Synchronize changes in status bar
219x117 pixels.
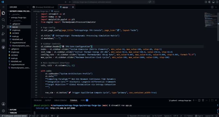coord(37,116)
